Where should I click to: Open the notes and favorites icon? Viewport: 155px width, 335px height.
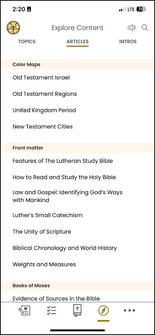tap(24, 310)
